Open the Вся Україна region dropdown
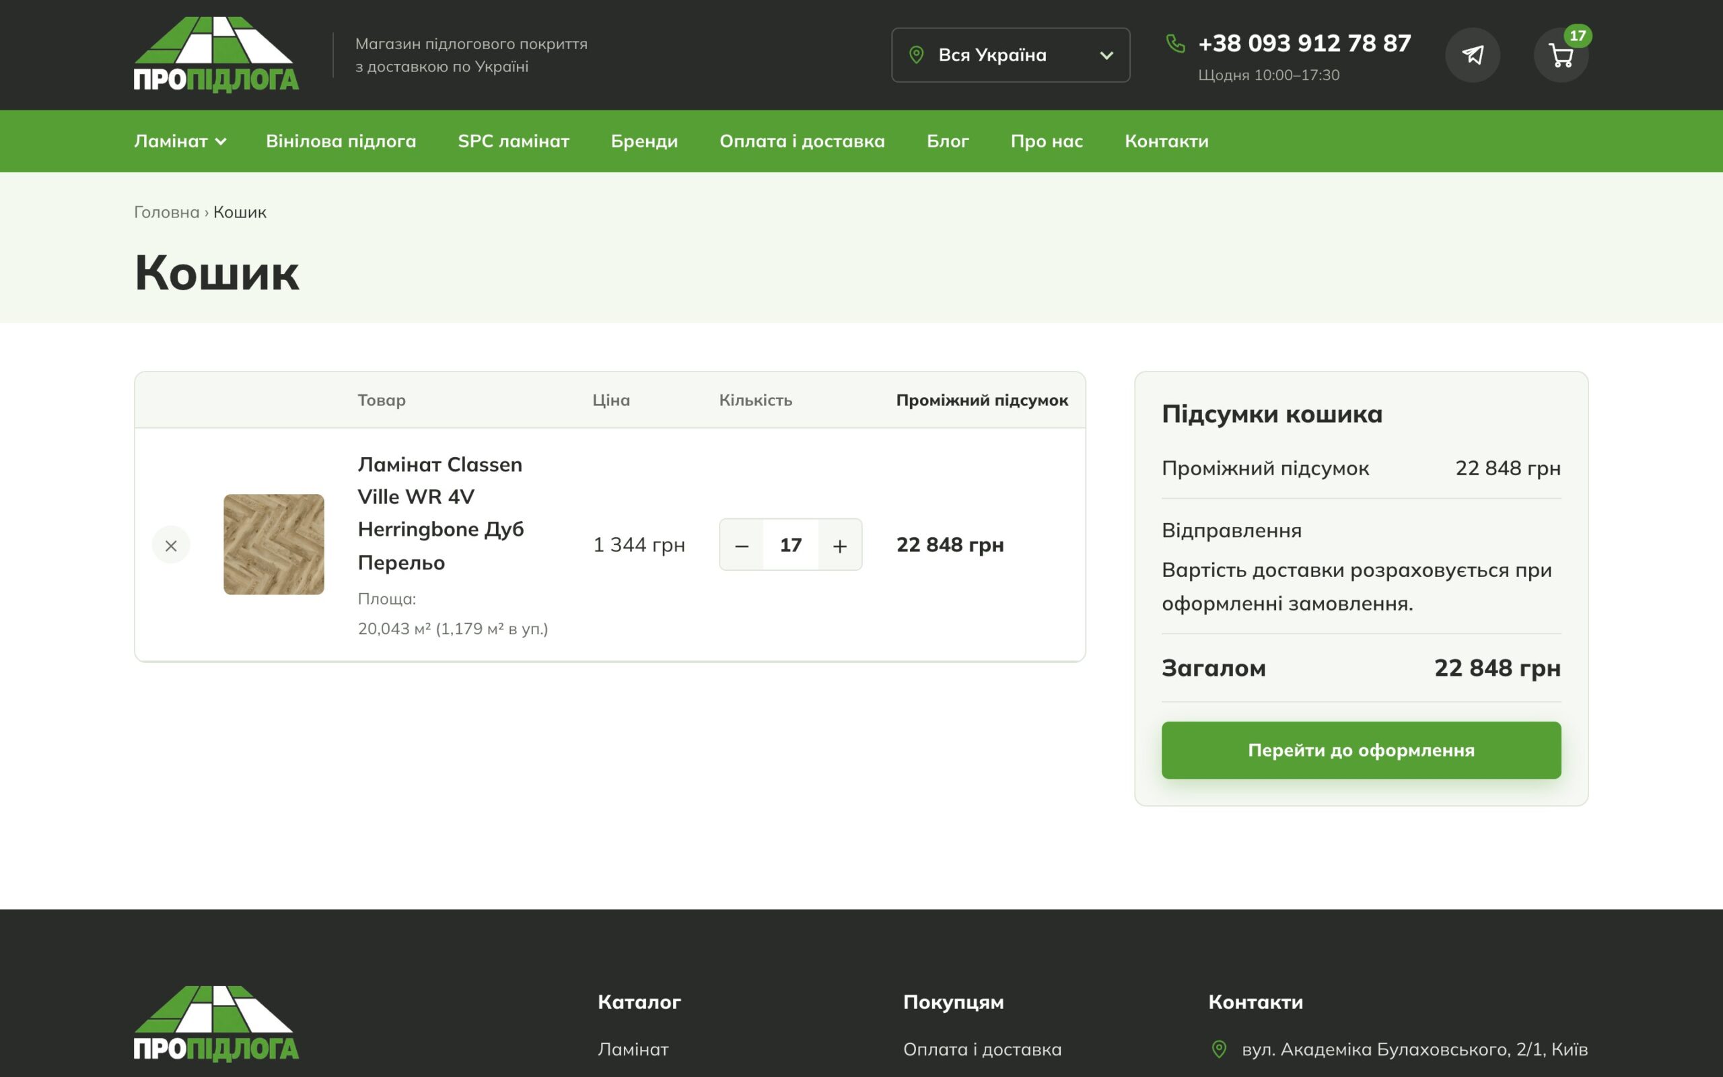The height and width of the screenshot is (1077, 1723). click(x=1010, y=55)
